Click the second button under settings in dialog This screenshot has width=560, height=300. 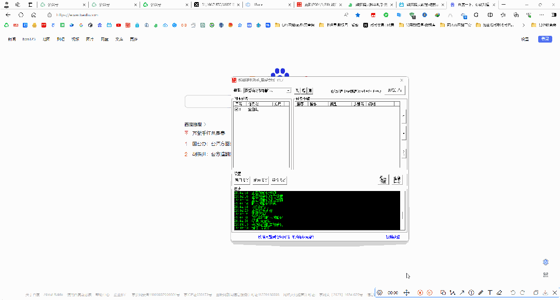pyautogui.click(x=260, y=180)
